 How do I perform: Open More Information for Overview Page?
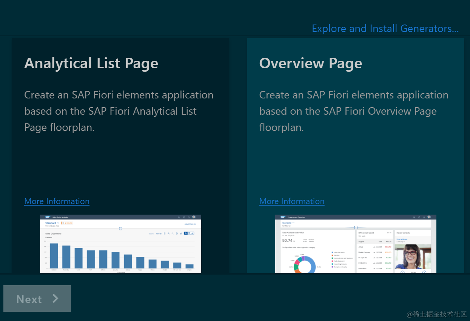pos(292,201)
